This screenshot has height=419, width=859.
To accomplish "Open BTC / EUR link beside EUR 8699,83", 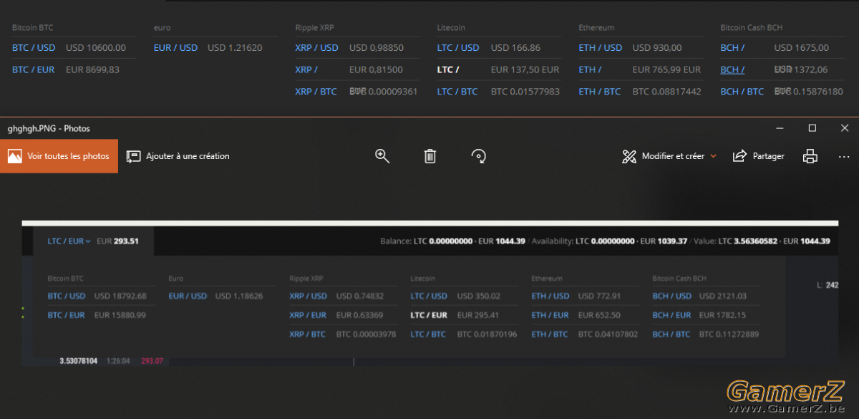I will click(34, 69).
